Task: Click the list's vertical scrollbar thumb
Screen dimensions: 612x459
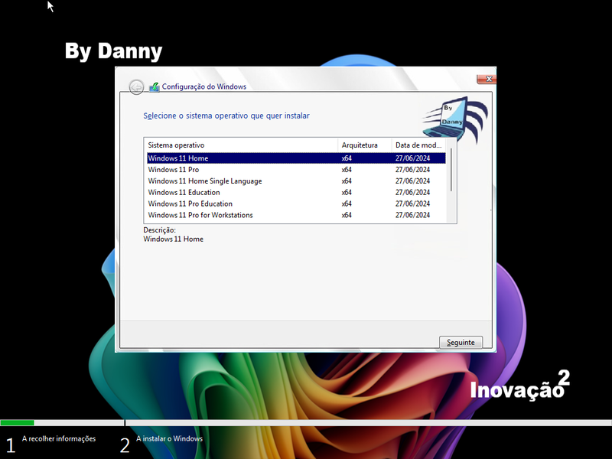Action: pyautogui.click(x=451, y=170)
